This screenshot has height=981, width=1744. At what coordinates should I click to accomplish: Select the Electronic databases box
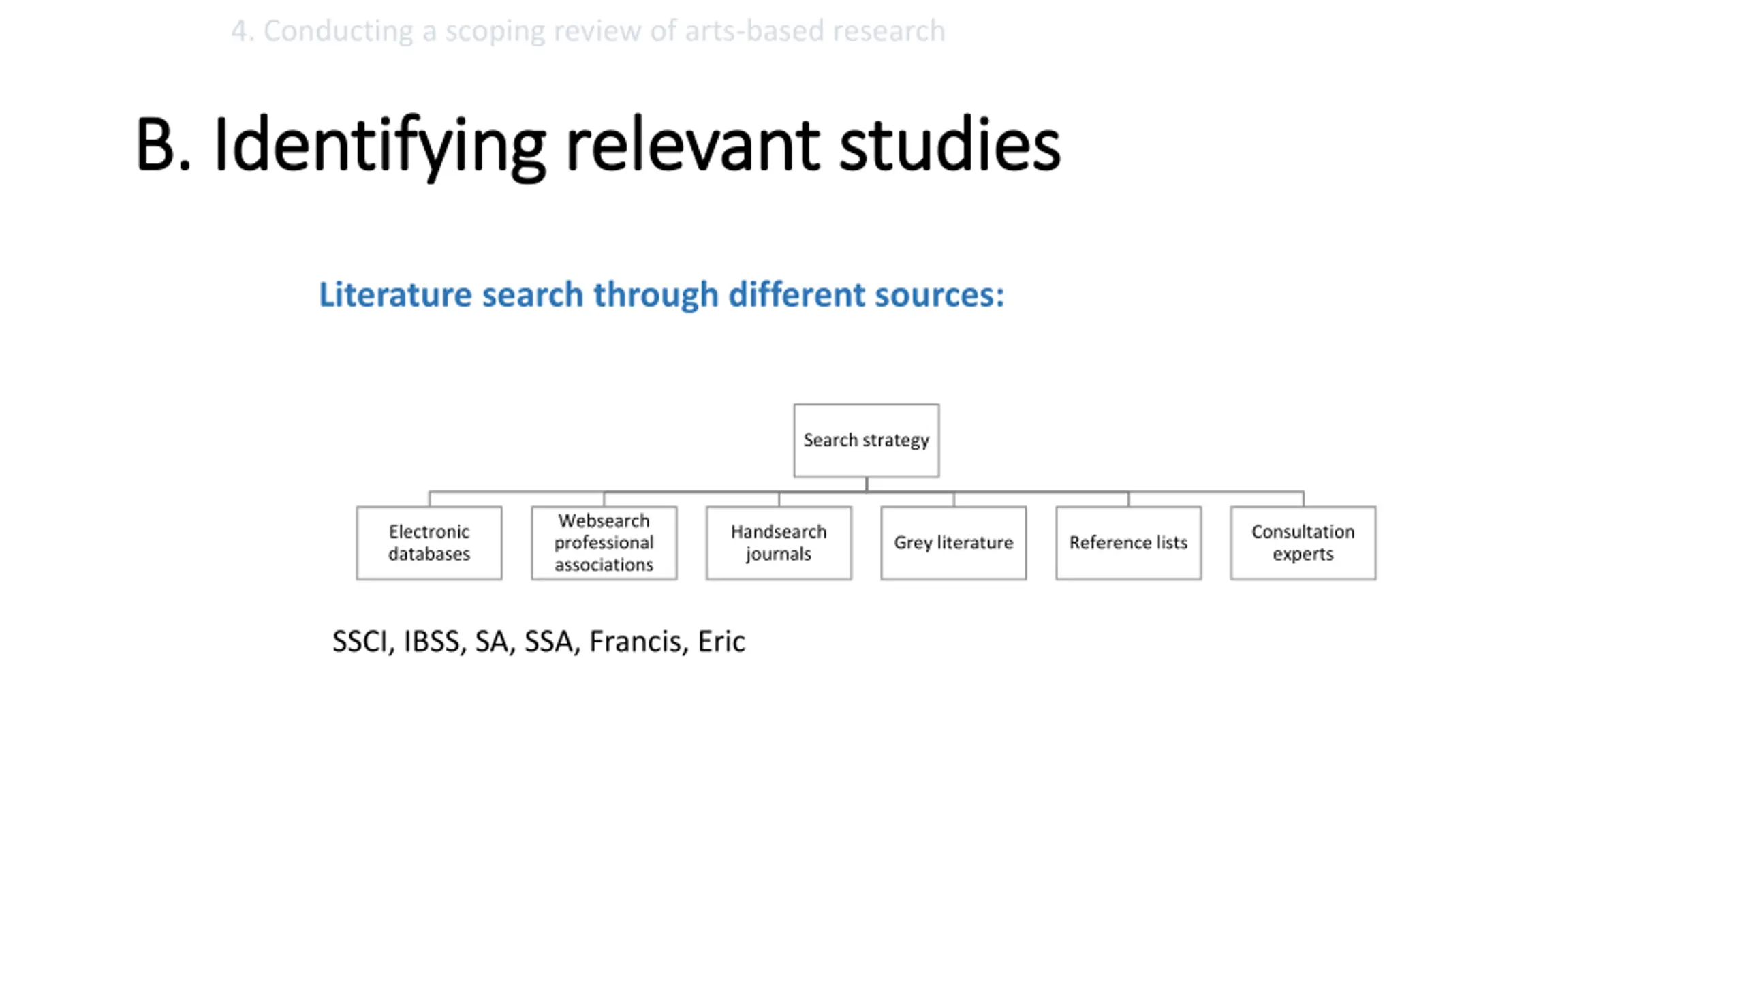(429, 542)
